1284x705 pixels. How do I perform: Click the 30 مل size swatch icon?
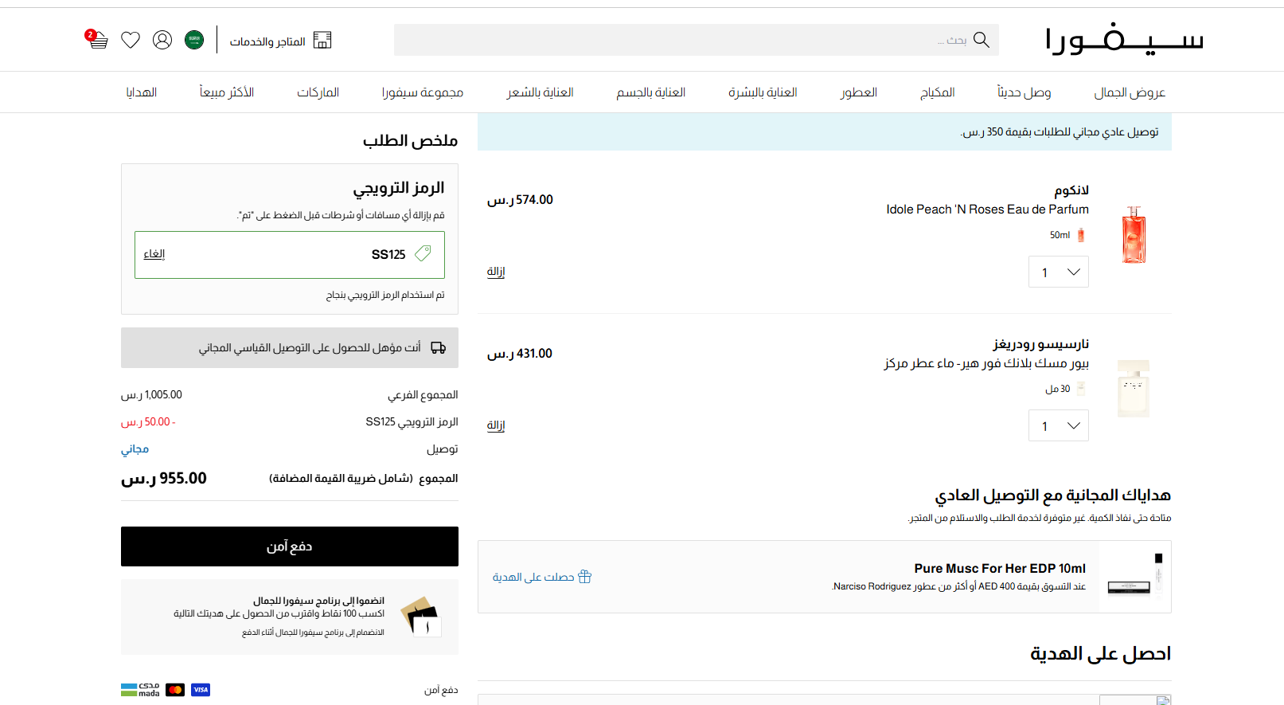tap(1081, 389)
